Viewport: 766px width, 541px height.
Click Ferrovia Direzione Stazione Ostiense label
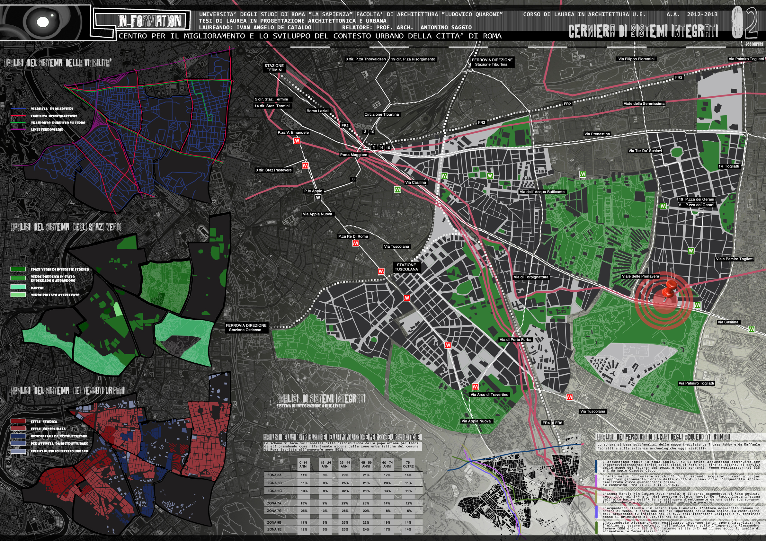click(x=246, y=328)
